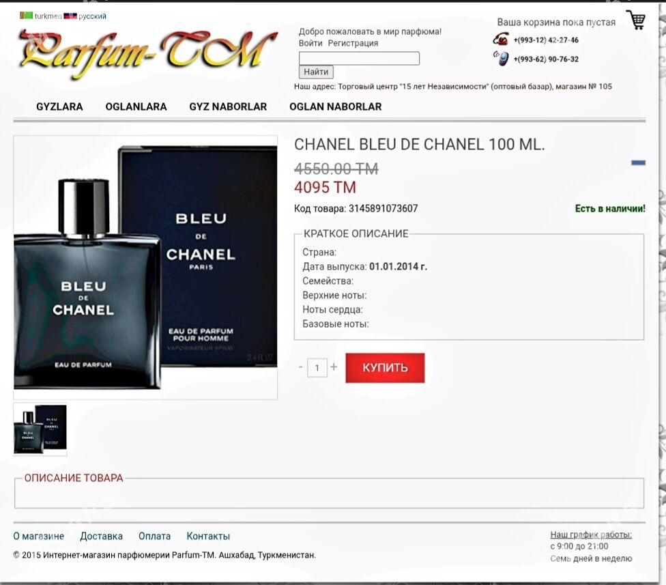Decrease quantity with the minus button
The height and width of the screenshot is (585, 666).
click(x=301, y=366)
